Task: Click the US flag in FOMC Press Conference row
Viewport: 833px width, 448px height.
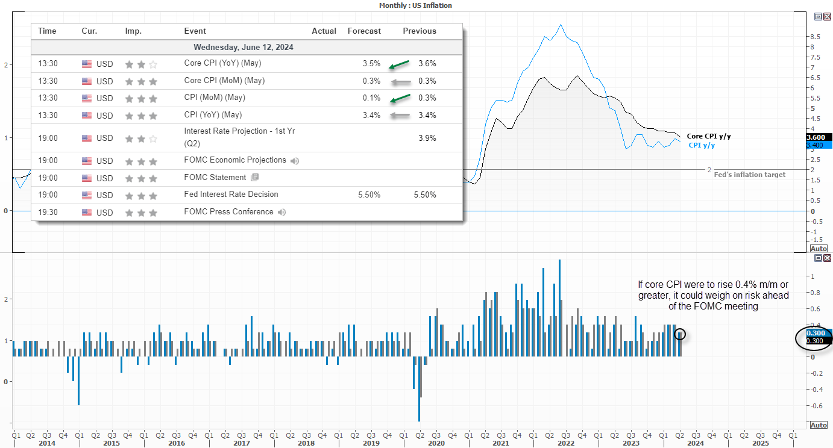Action: tap(87, 213)
